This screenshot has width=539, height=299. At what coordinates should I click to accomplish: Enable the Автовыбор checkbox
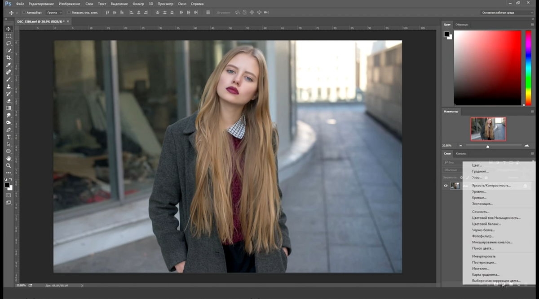click(x=23, y=13)
